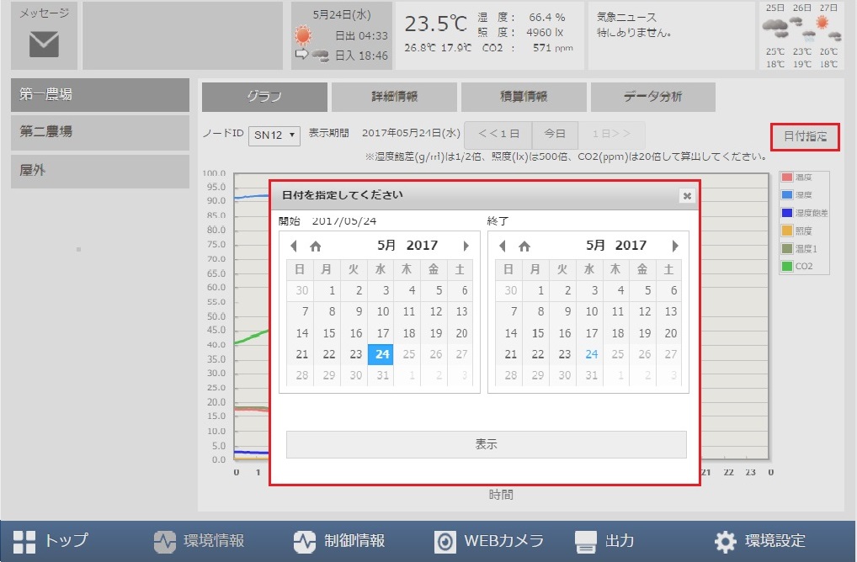Select day 17 in the start calendar
Screen dimensions: 857x562
click(x=381, y=332)
